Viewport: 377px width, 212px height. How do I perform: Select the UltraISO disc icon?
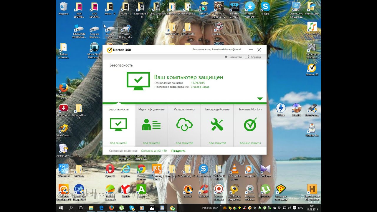pyautogui.click(x=296, y=110)
